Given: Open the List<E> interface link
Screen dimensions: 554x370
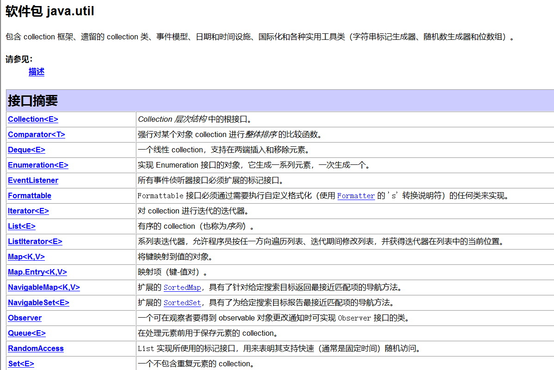Looking at the screenshot, I should point(22,226).
